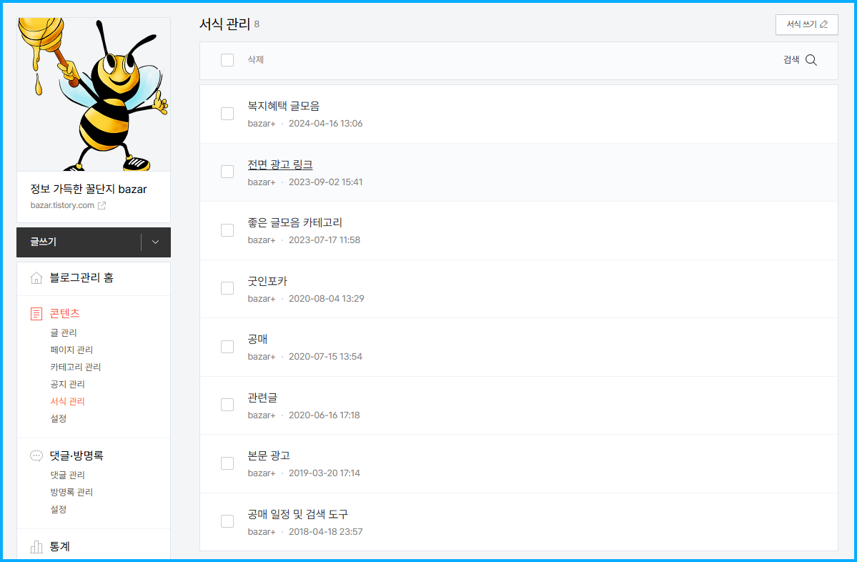Click the 통계 bar chart icon
This screenshot has height=562, width=857.
tap(36, 547)
